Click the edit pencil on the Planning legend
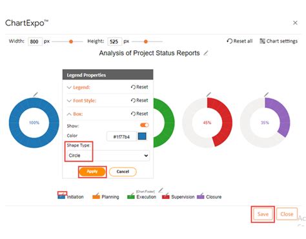Viewport: 306px width, 239px height. click(x=97, y=194)
